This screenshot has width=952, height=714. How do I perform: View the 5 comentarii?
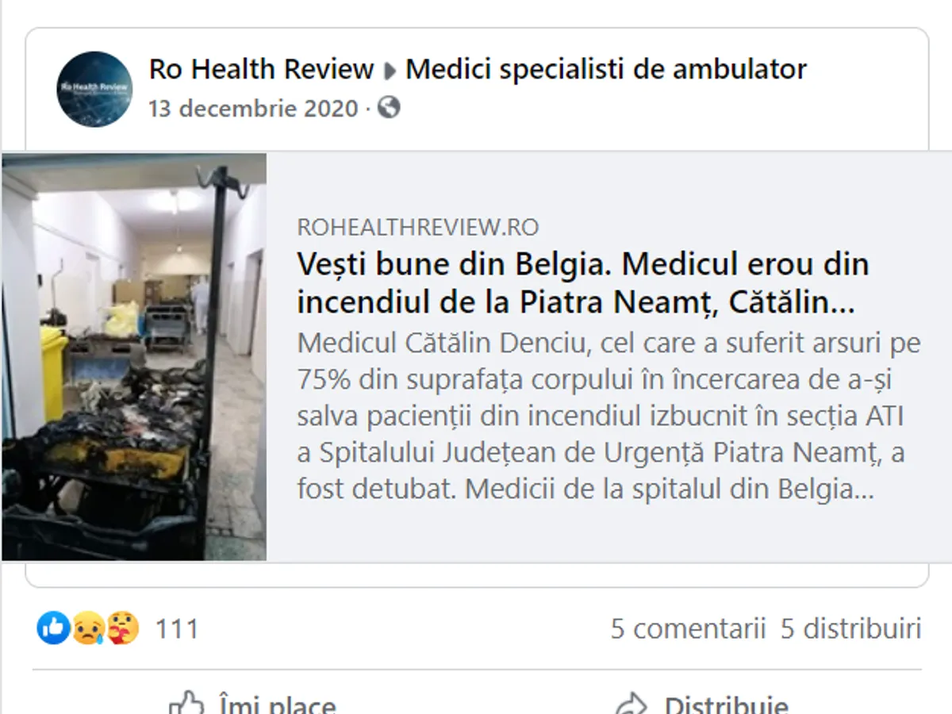point(688,629)
